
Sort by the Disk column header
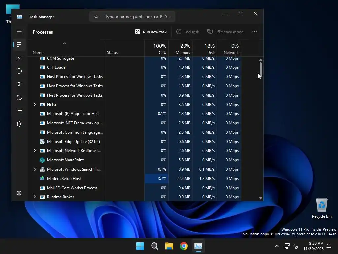click(x=205, y=49)
